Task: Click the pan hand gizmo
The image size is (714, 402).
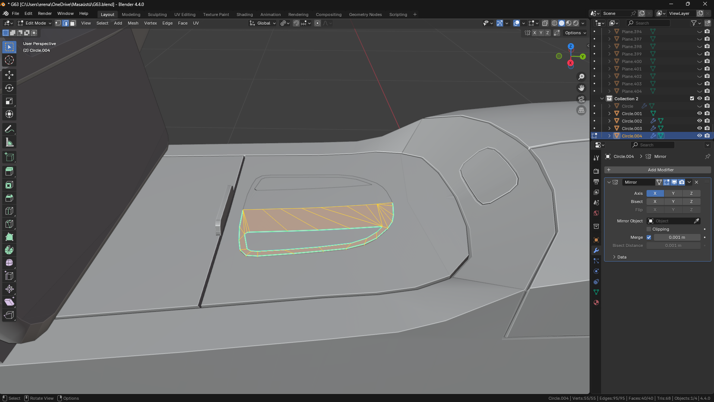Action: tap(581, 88)
